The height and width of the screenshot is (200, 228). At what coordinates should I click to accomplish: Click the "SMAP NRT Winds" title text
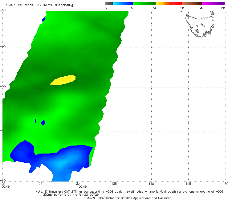tap(20, 5)
